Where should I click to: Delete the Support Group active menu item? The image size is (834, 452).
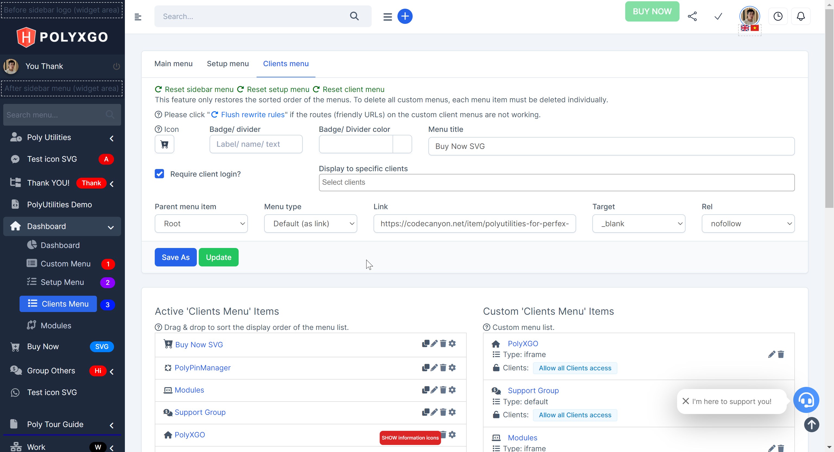(443, 412)
